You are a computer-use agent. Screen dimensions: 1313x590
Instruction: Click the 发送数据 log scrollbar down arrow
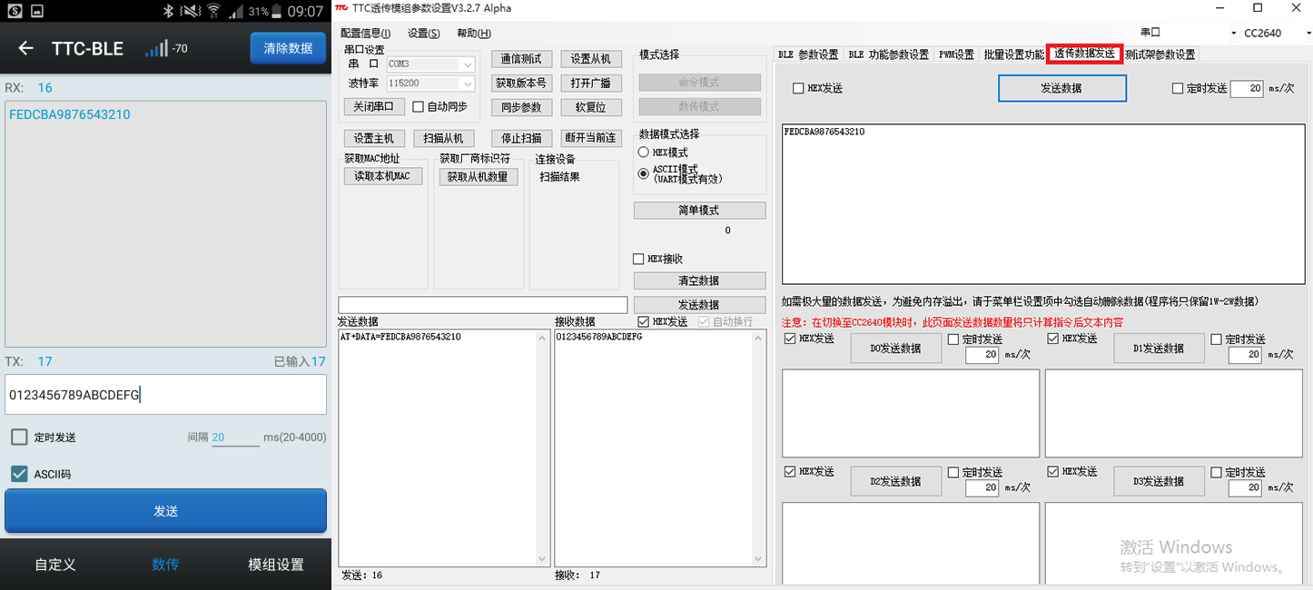tap(542, 559)
